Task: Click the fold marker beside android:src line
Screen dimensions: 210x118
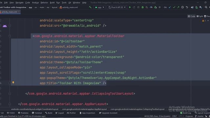Action: coord(10,26)
